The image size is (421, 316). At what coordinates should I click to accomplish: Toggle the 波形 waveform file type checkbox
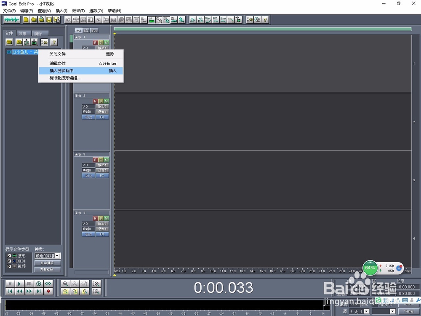pyautogui.click(x=9, y=256)
